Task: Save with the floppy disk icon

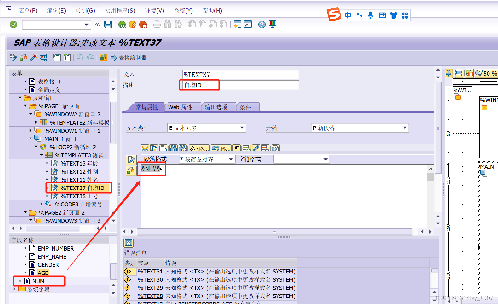Action: point(108,25)
